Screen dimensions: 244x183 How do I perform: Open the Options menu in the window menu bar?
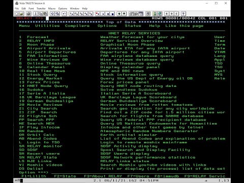coord(63,9)
